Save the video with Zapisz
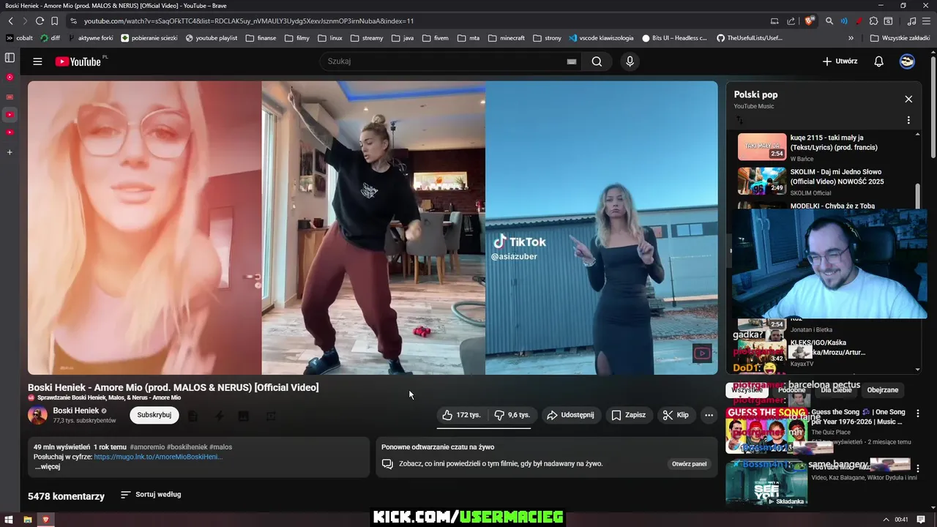 point(628,415)
